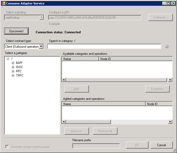Select BAPI in category tree
Screen dimensions: 177x153
(19, 63)
